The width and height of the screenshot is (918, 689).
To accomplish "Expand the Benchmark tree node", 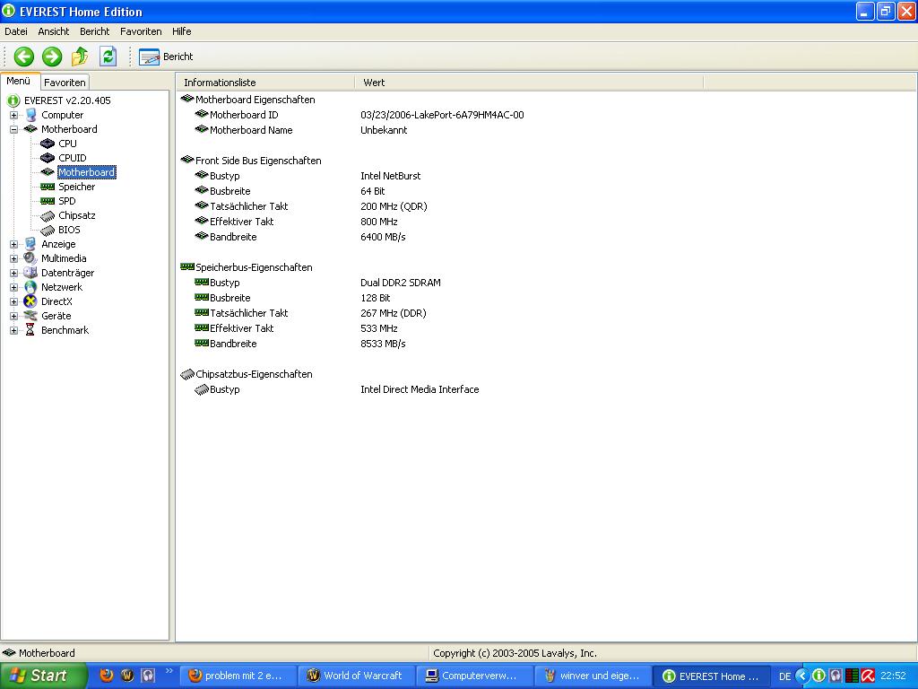I will [x=14, y=330].
